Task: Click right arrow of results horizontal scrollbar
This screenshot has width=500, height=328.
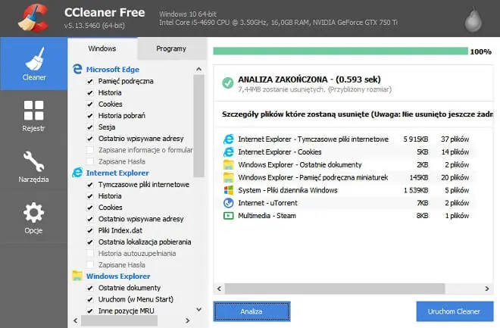Action: click(487, 289)
